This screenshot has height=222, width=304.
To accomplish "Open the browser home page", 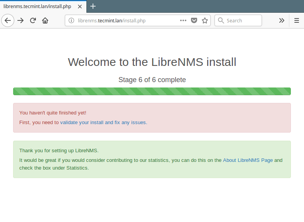I will [x=45, y=20].
